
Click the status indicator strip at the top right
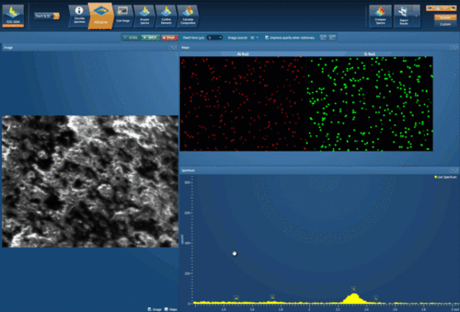click(441, 8)
